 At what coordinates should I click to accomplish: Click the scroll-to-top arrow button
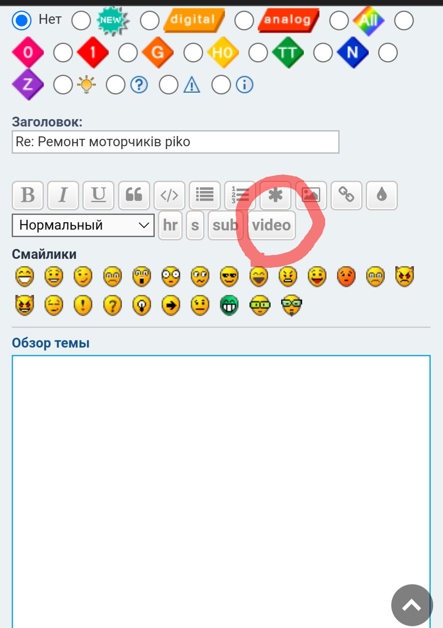(412, 605)
